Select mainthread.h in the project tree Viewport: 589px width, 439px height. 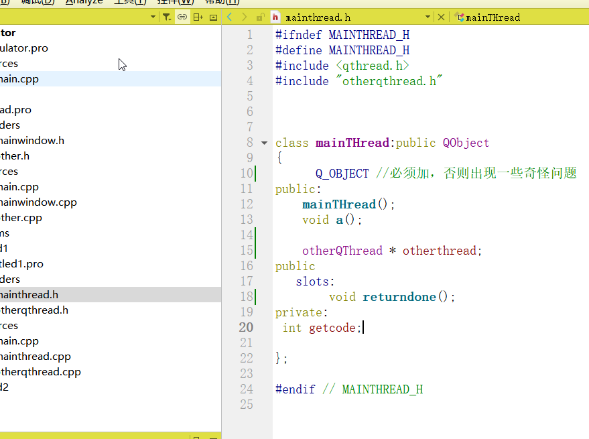[111, 295]
